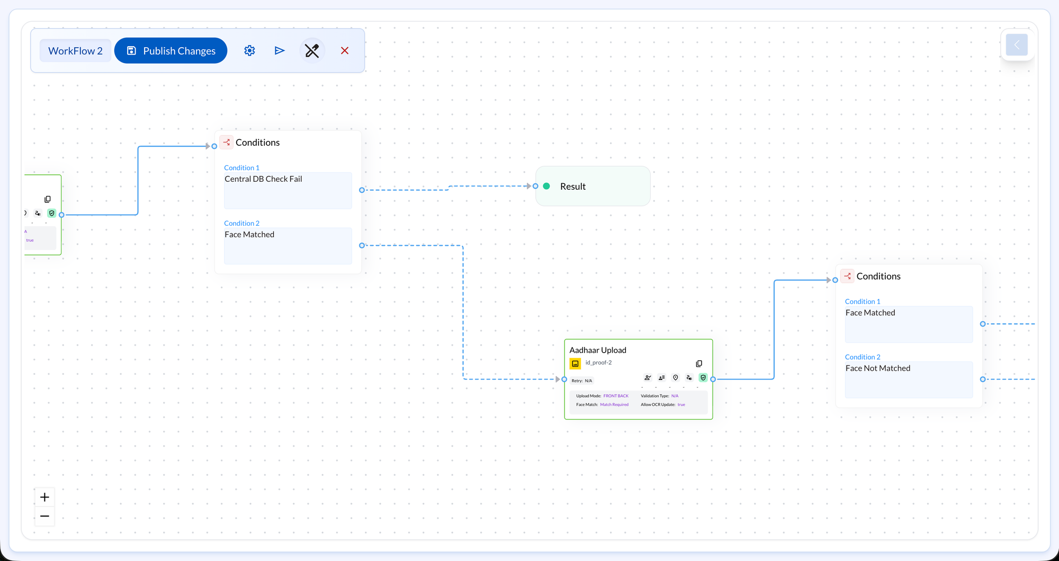The width and height of the screenshot is (1059, 561).
Task: Click the zoom in plus control
Action: coord(44,497)
